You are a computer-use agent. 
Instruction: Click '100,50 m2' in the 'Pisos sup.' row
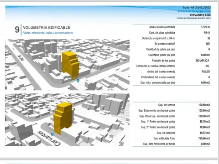204,116
